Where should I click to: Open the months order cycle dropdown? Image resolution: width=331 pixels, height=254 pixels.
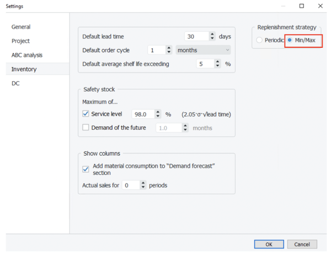tap(203, 50)
